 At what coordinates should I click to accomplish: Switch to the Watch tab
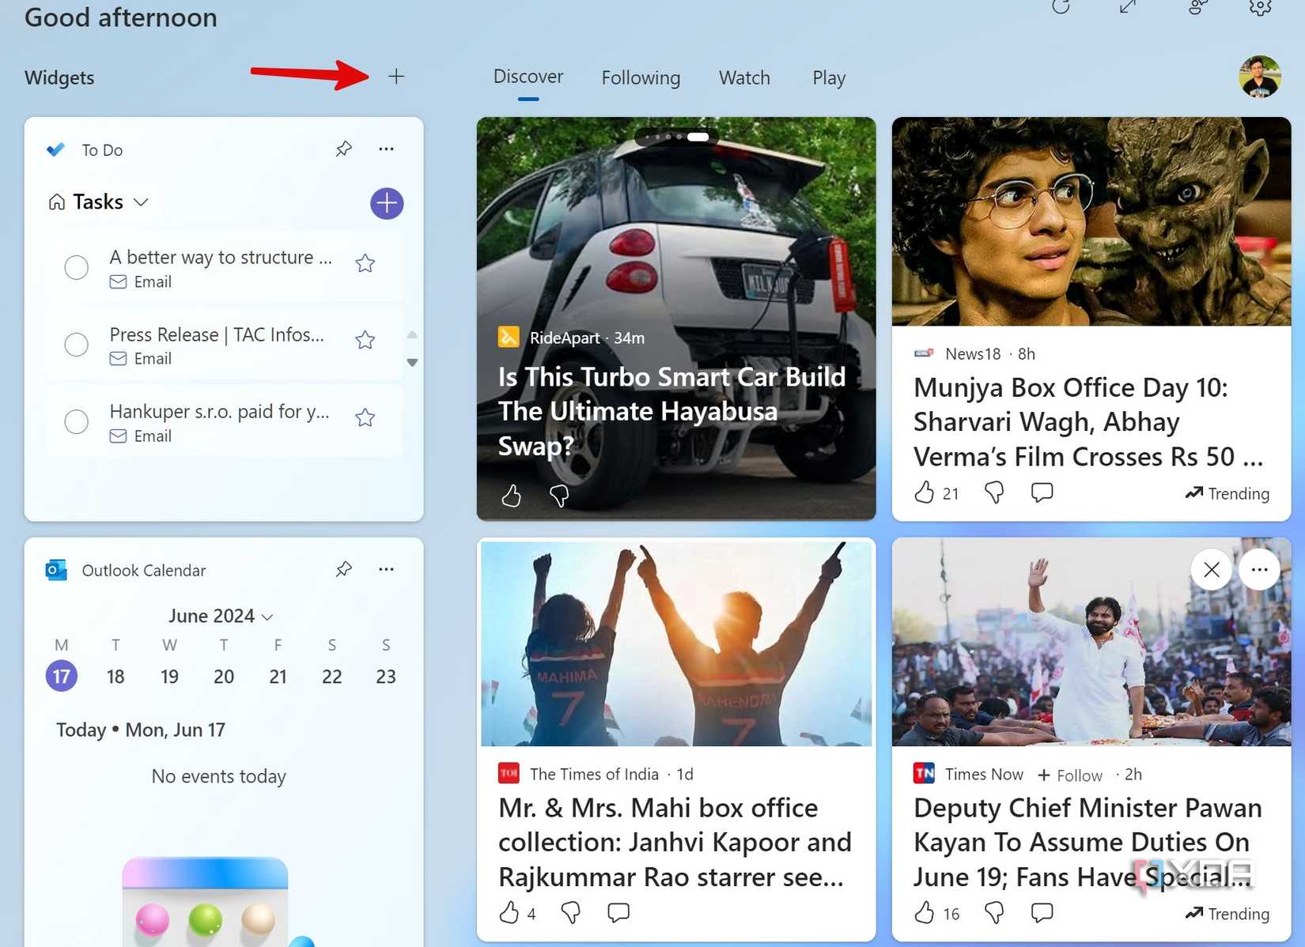click(744, 77)
